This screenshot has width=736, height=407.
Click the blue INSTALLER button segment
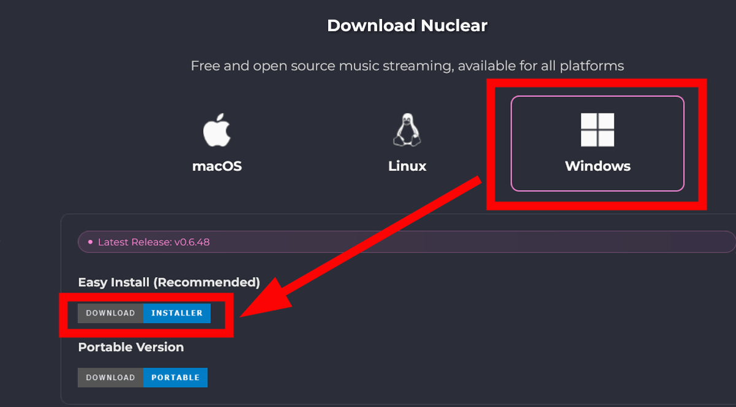[177, 313]
